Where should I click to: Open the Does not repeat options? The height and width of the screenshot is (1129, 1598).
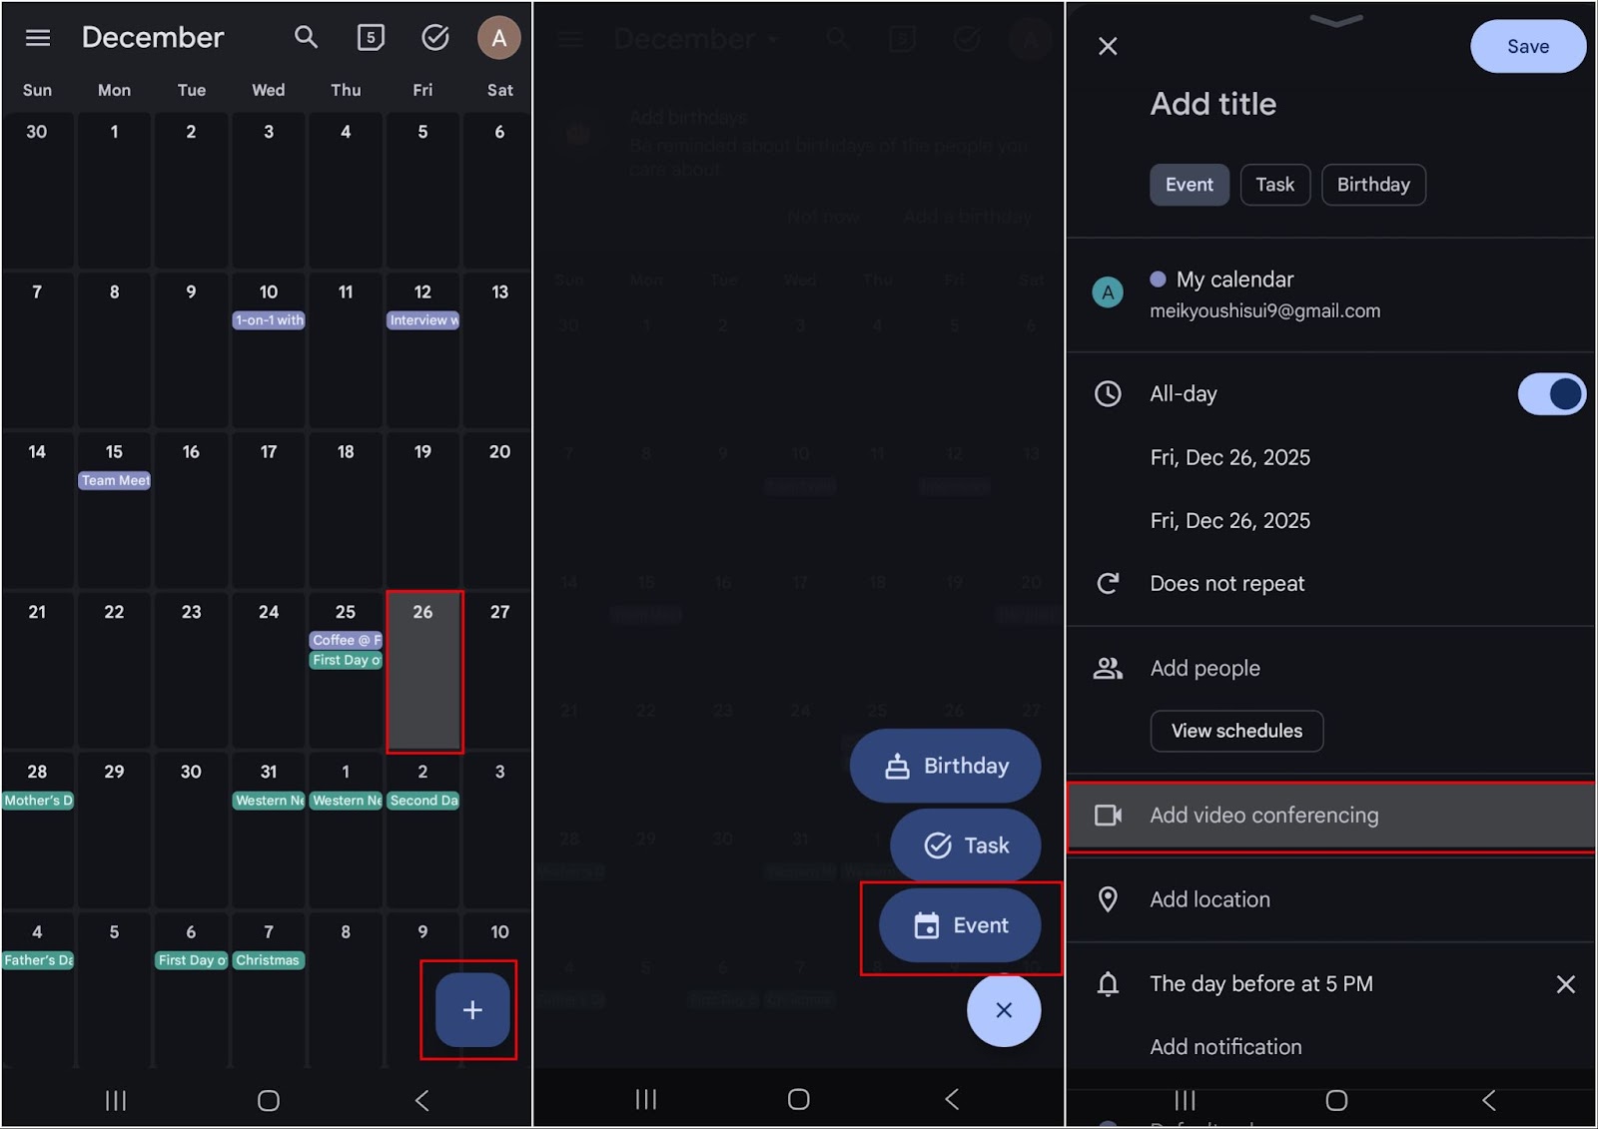(1227, 584)
